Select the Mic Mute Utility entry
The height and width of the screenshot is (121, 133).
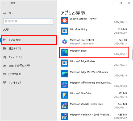coord(94,31)
